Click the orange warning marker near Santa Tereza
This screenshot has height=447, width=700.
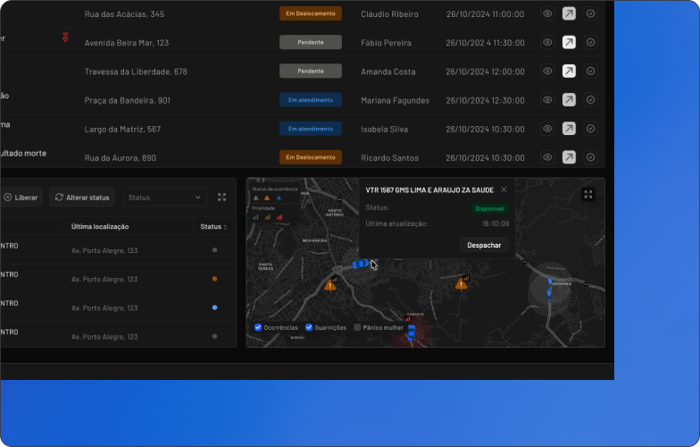tap(330, 285)
